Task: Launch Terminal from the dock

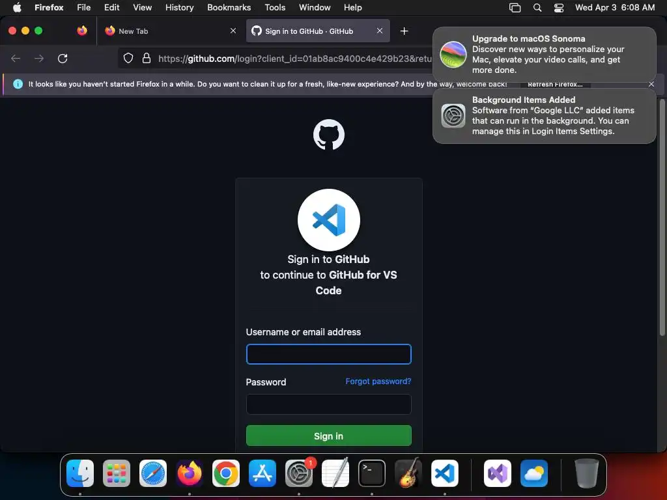Action: pos(372,473)
